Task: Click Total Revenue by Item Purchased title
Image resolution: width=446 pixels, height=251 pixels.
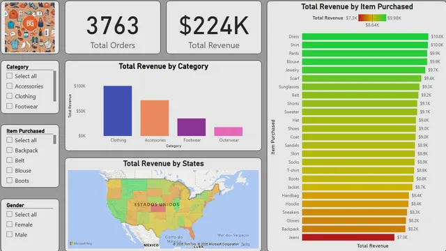Action: pos(357,6)
